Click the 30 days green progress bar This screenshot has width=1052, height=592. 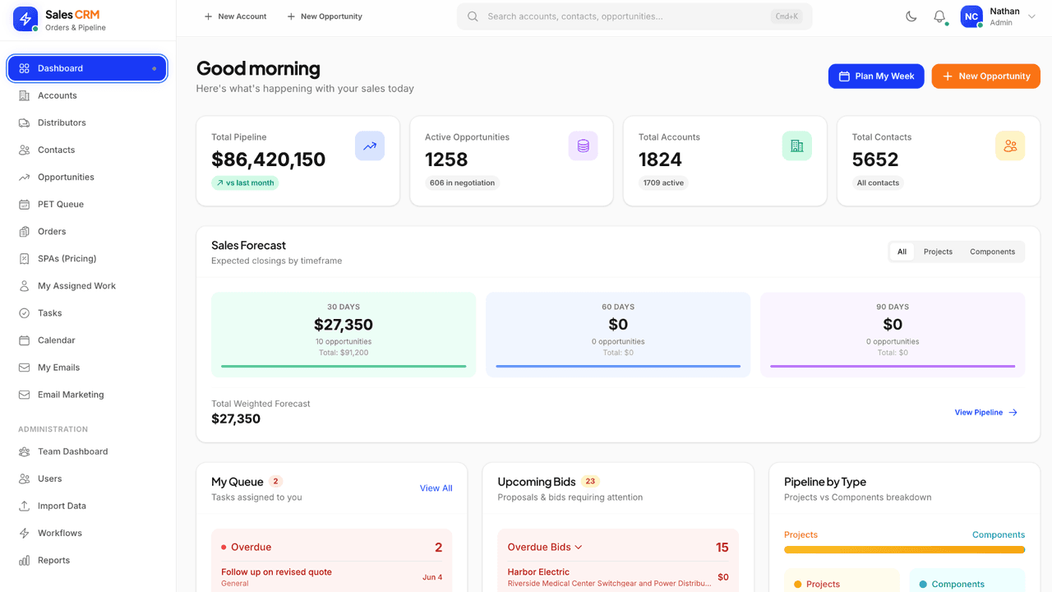(344, 366)
